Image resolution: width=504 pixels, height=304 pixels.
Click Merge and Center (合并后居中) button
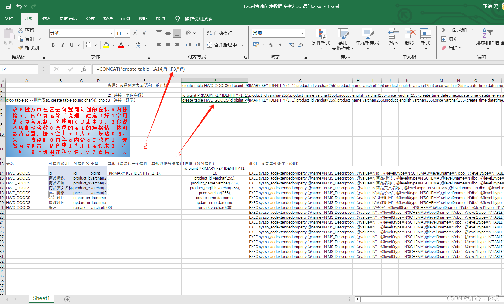(x=222, y=45)
